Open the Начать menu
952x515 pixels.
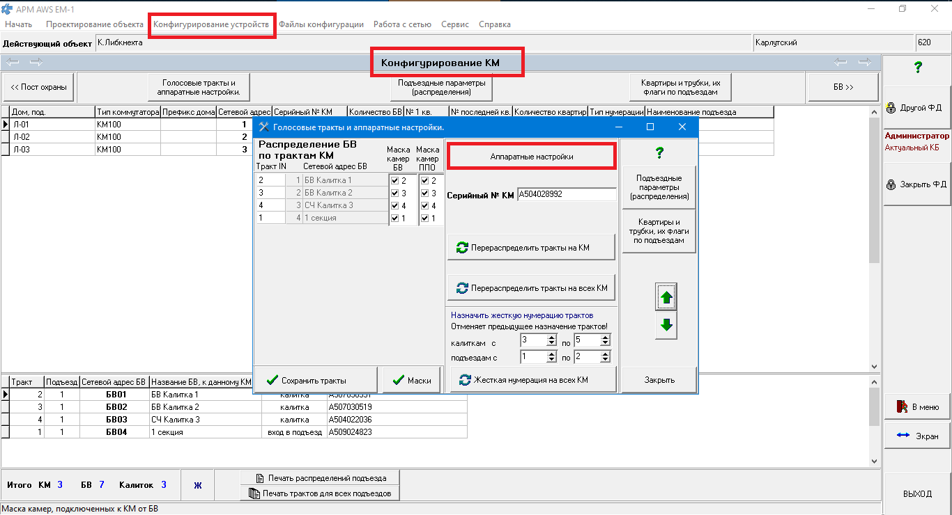[18, 24]
